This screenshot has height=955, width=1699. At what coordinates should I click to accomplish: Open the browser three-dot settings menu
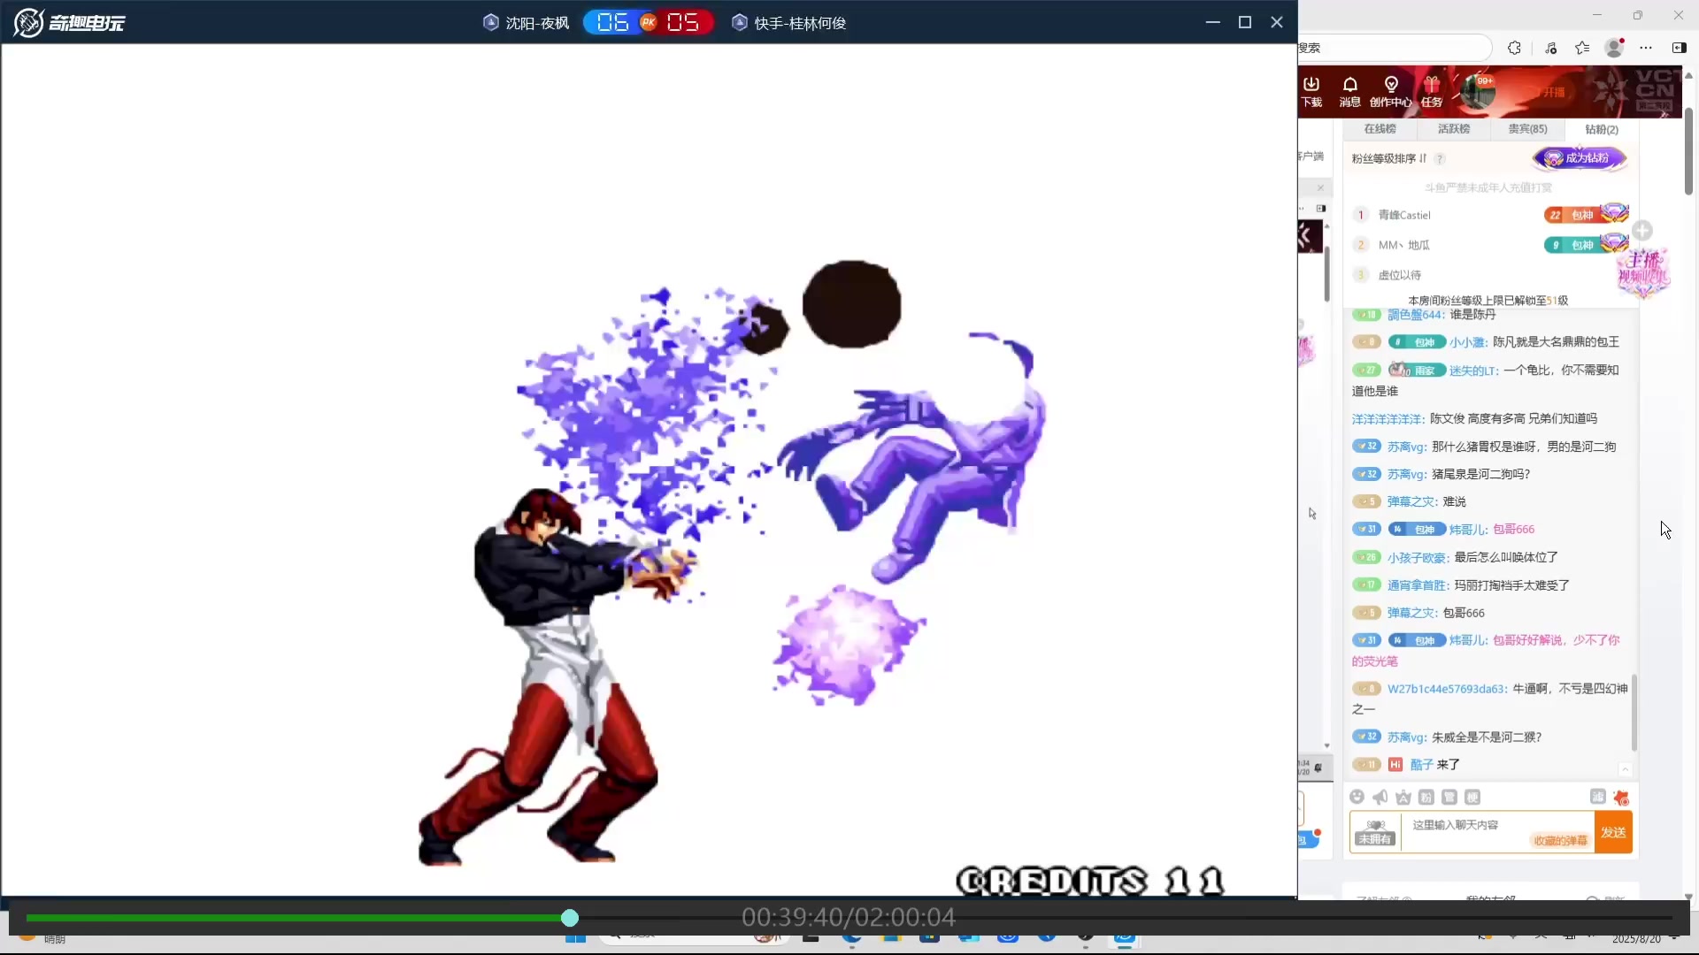click(x=1646, y=48)
